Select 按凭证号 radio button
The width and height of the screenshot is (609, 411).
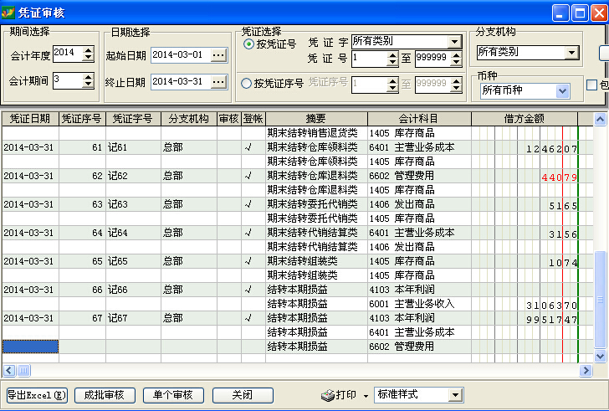point(248,44)
